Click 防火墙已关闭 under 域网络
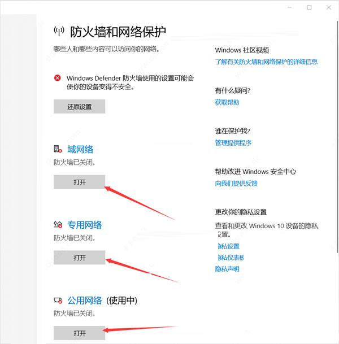Screen dimensions: 339x344 point(74,162)
